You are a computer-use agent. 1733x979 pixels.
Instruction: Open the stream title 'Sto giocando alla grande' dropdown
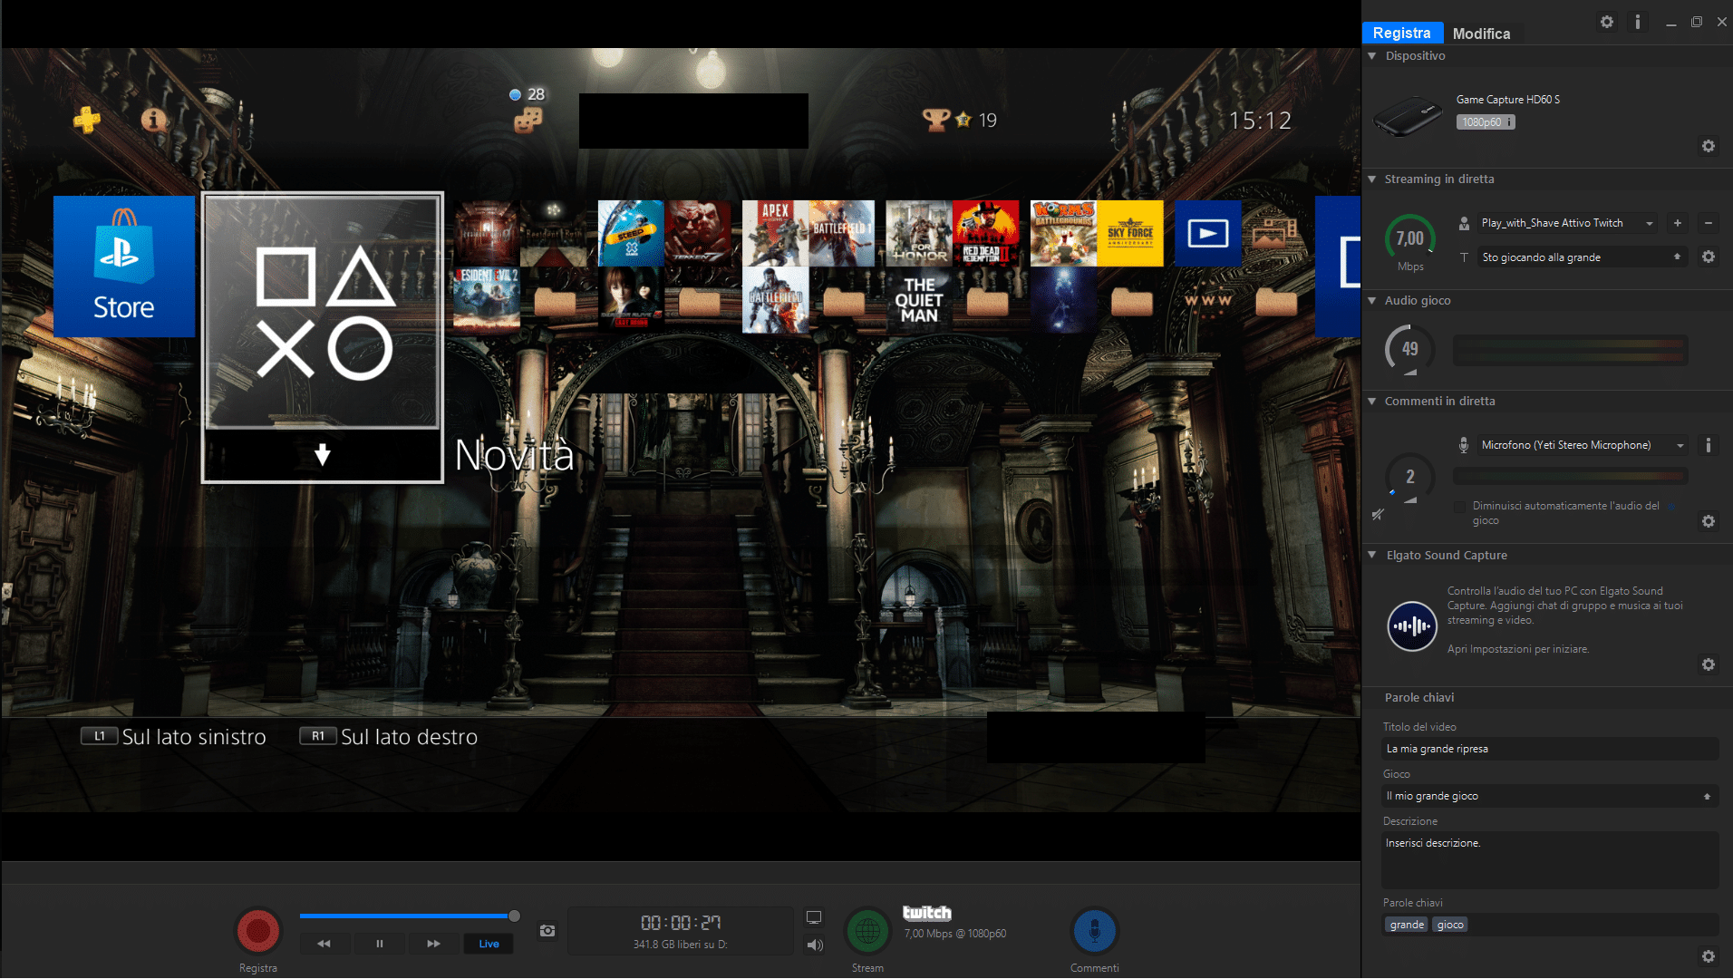click(1582, 257)
